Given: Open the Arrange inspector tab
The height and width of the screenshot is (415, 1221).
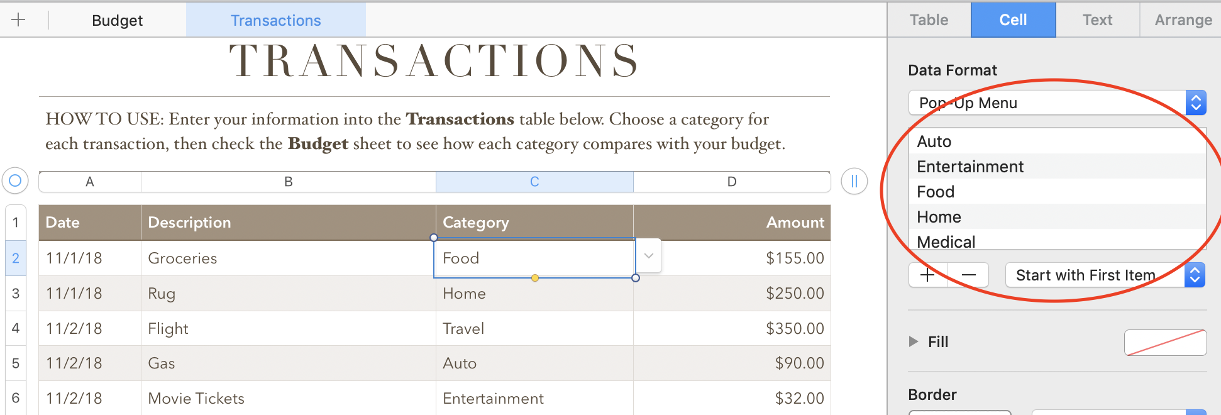Looking at the screenshot, I should [x=1183, y=20].
